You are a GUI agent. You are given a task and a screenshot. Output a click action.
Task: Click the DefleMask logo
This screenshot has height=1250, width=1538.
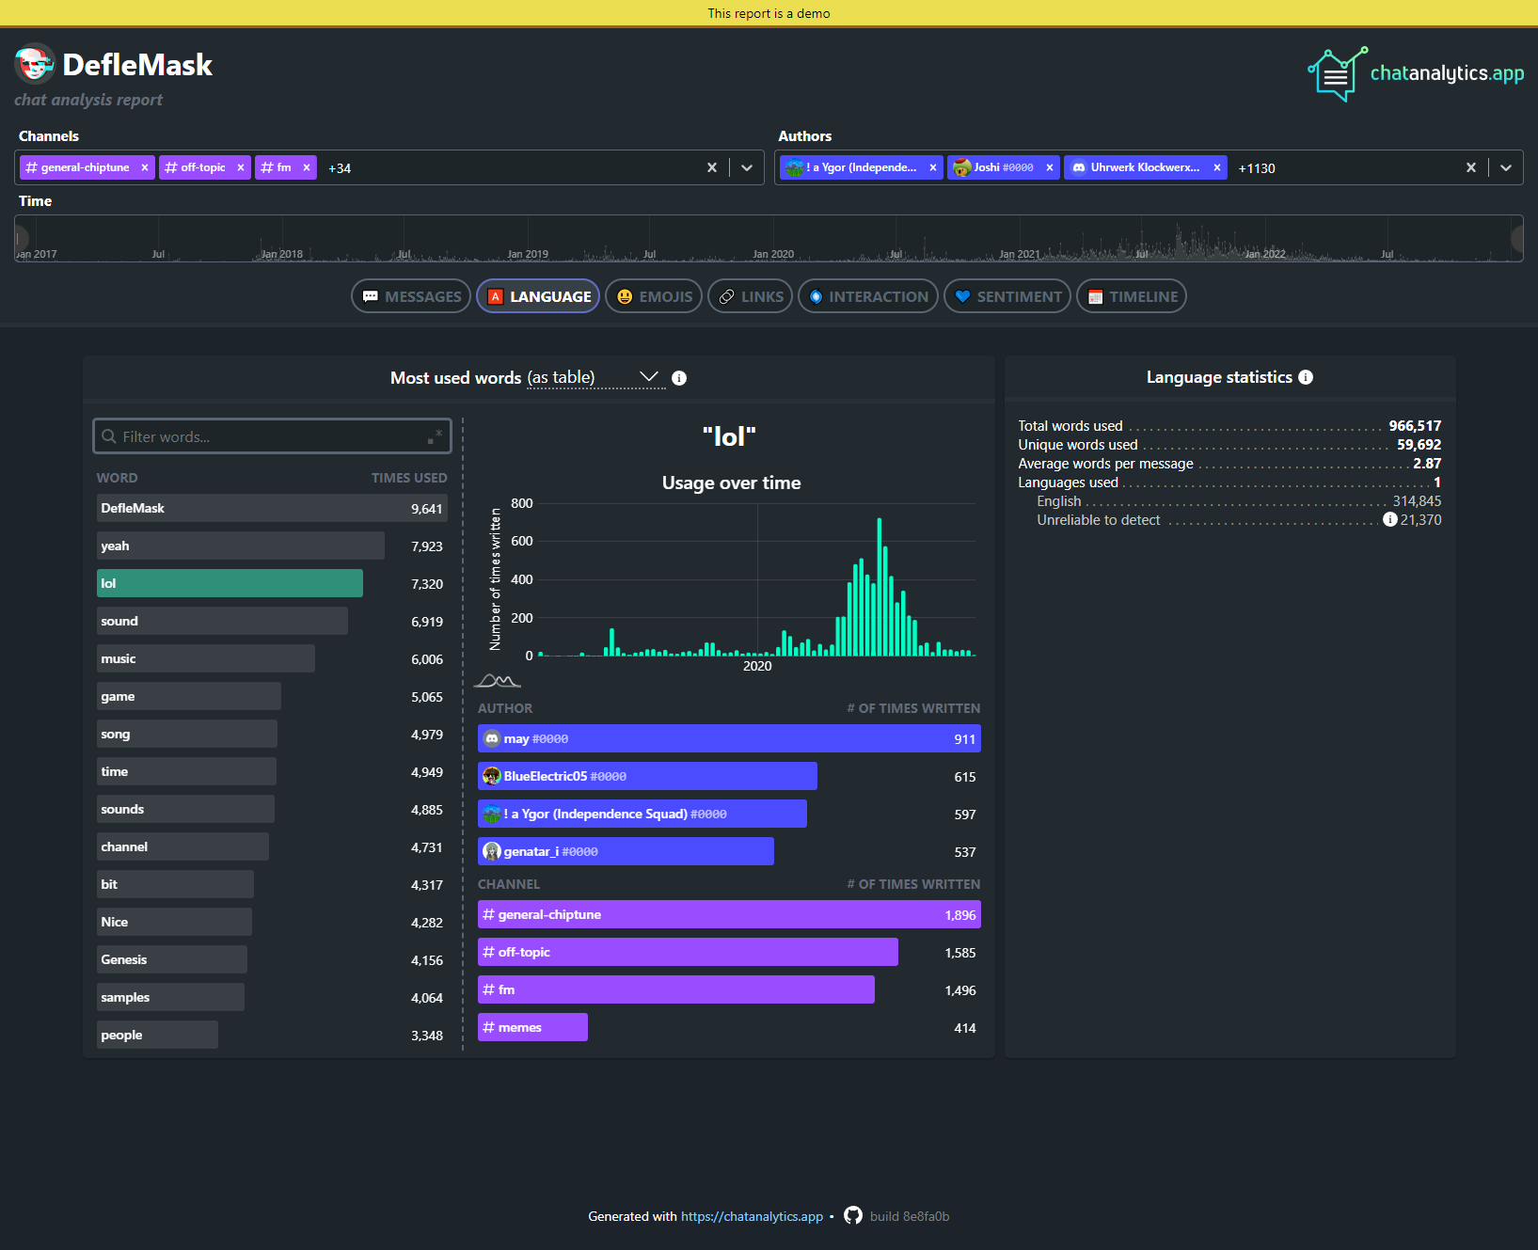(34, 64)
